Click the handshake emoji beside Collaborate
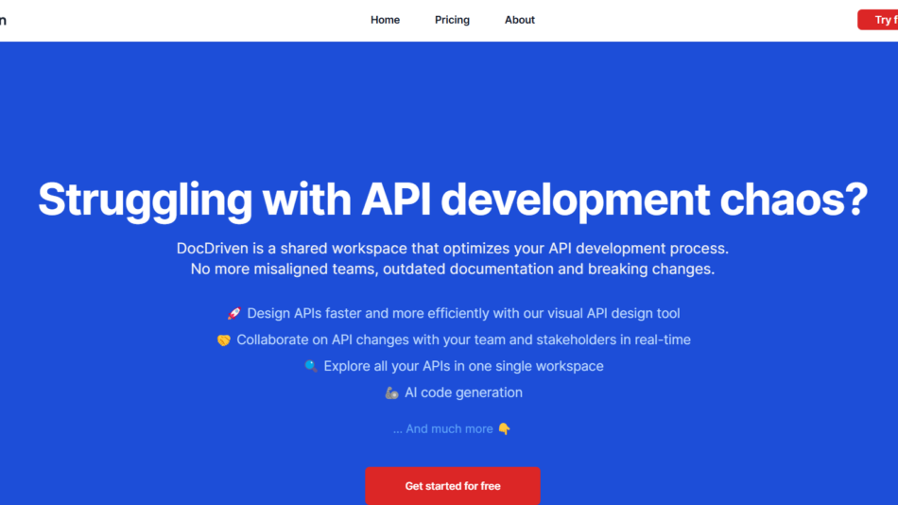898x505 pixels. coord(224,340)
